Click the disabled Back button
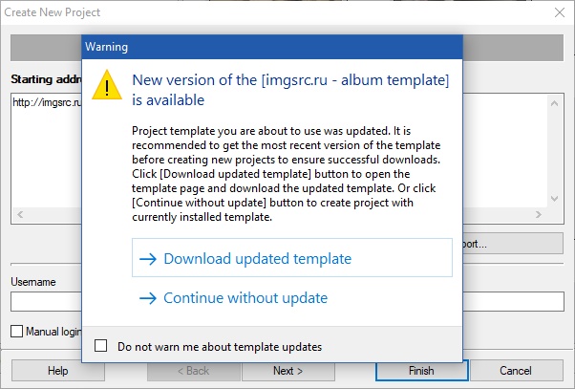The image size is (575, 389). (x=194, y=371)
